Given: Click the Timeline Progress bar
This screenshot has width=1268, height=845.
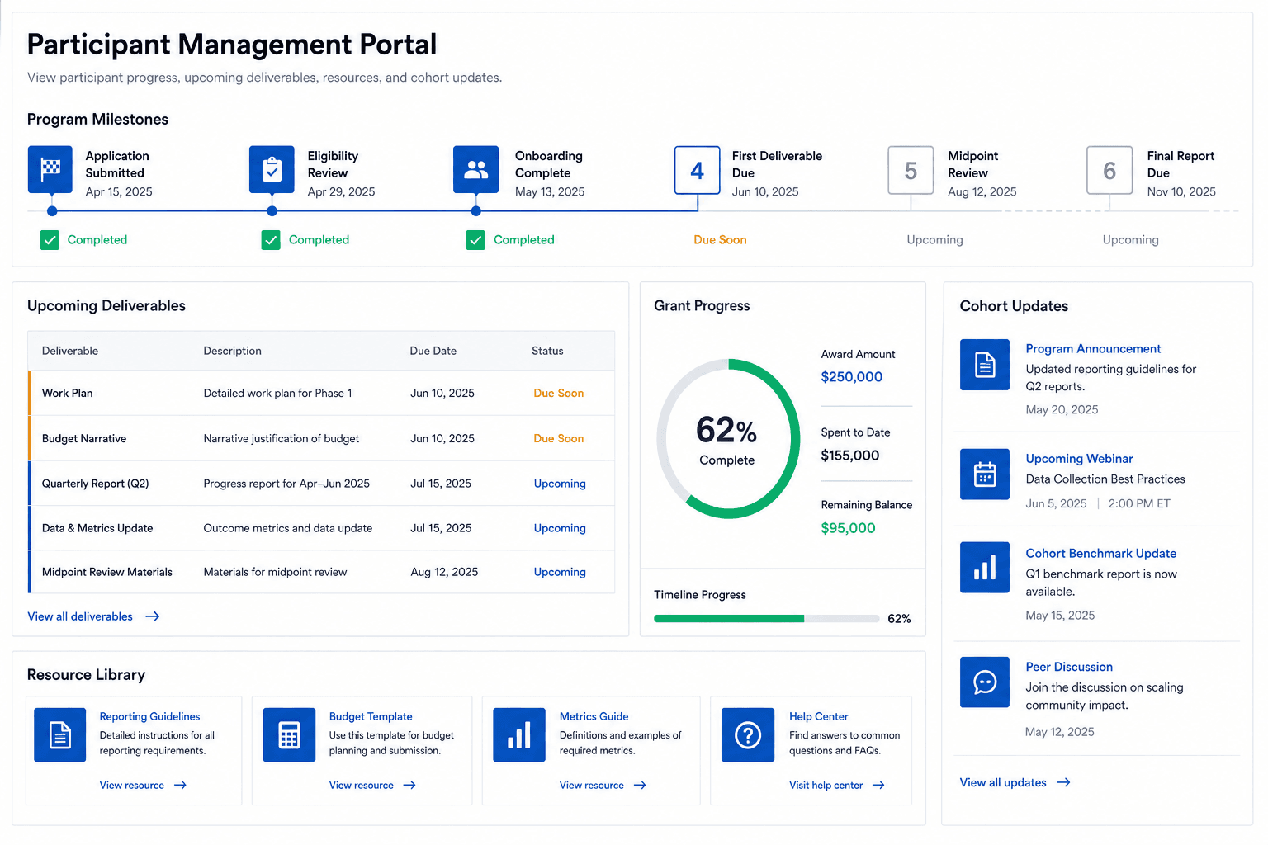Looking at the screenshot, I should click(766, 618).
